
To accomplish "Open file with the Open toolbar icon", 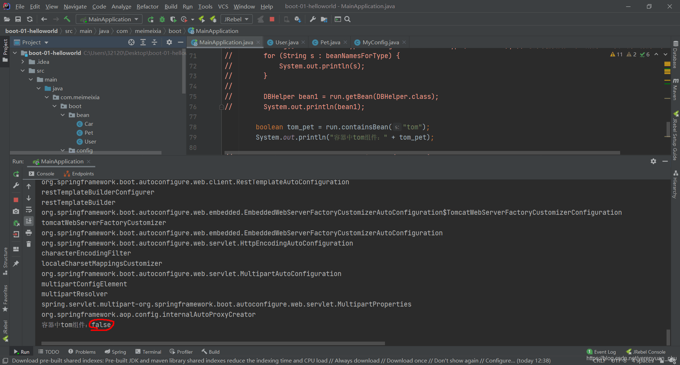I will click(x=7, y=19).
